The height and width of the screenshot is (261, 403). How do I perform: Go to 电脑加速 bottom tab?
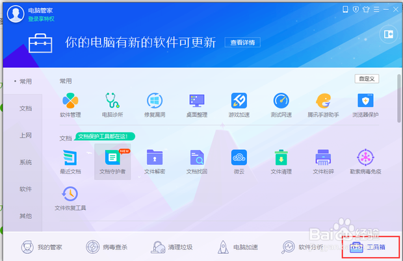(x=237, y=247)
